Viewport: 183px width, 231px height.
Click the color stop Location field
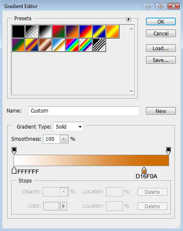114,206
